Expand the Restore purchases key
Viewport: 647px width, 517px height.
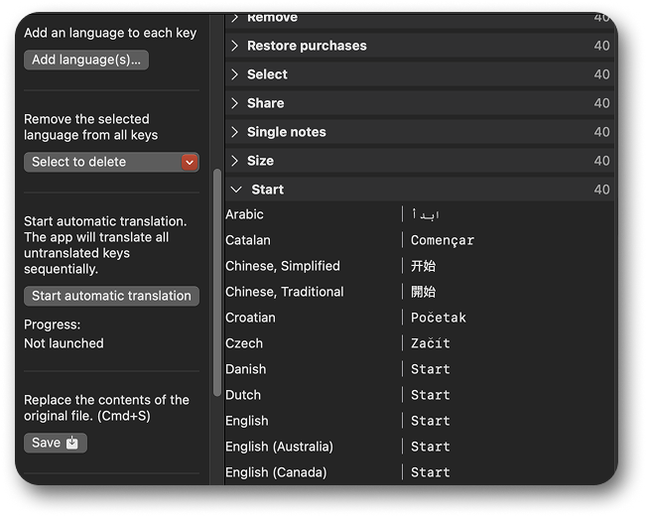click(235, 46)
